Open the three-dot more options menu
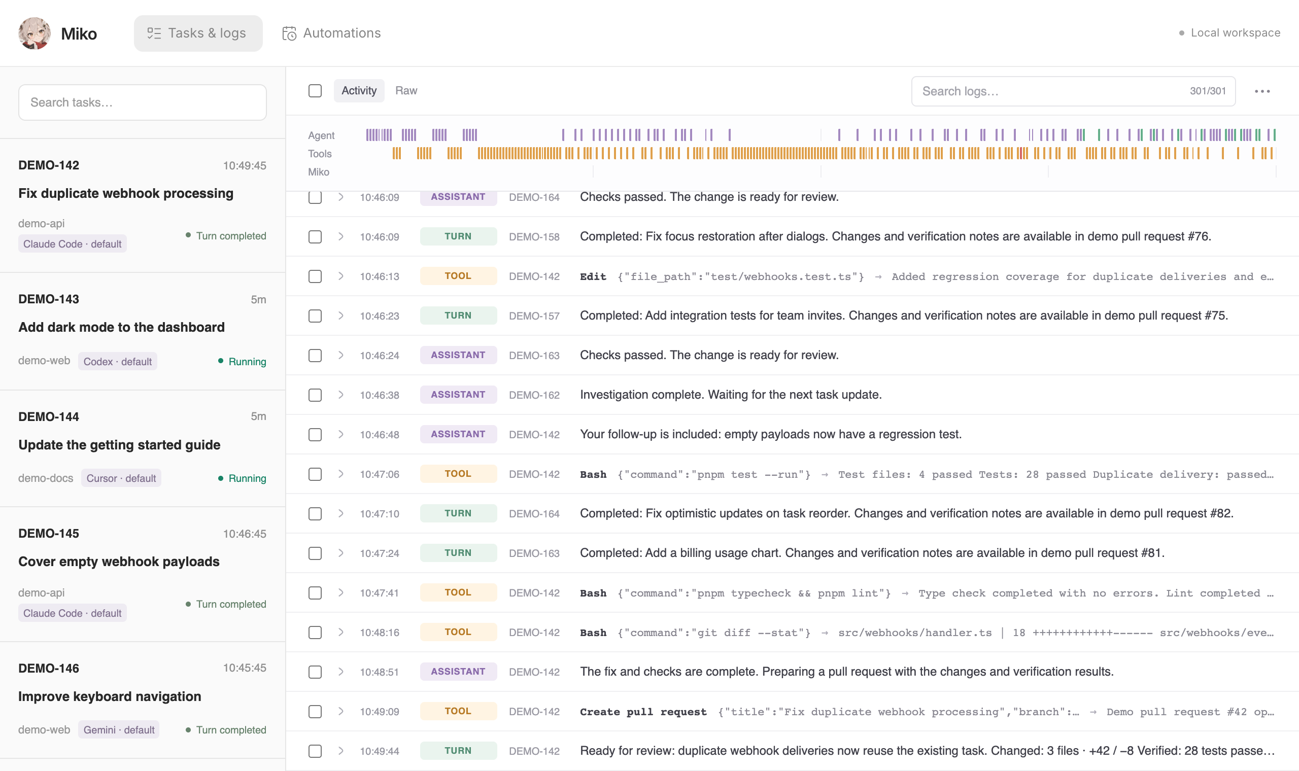Screen dimensions: 1299x771 pos(1261,91)
